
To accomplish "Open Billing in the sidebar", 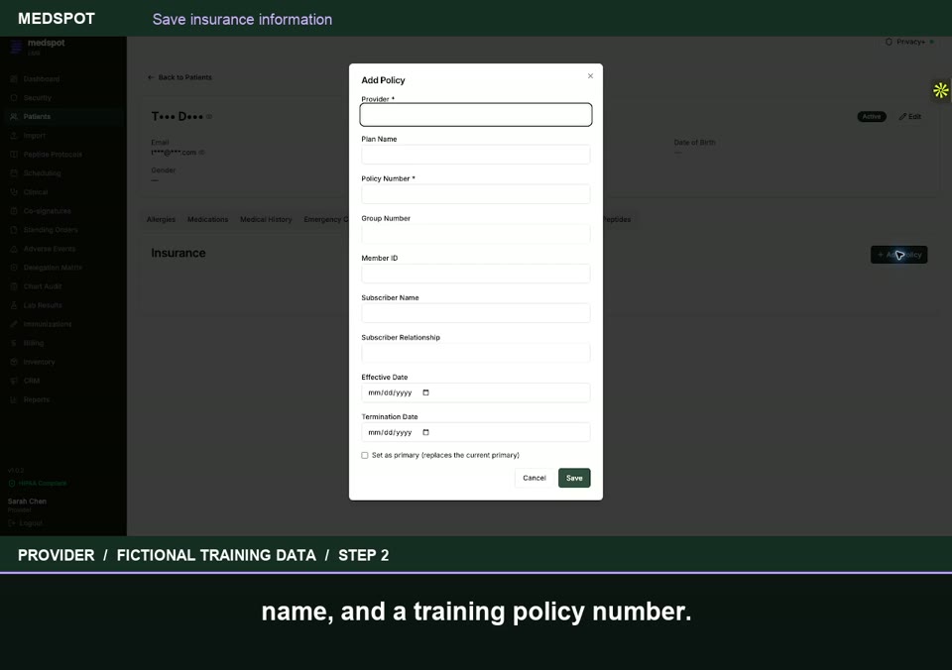I will point(34,343).
